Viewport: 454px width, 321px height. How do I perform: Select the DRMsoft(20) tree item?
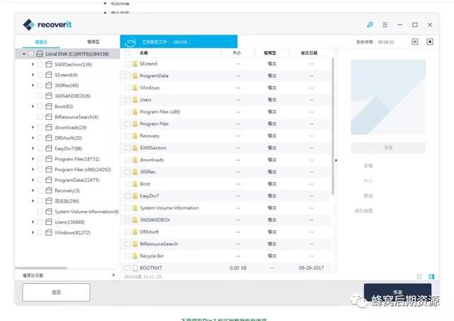click(68, 138)
